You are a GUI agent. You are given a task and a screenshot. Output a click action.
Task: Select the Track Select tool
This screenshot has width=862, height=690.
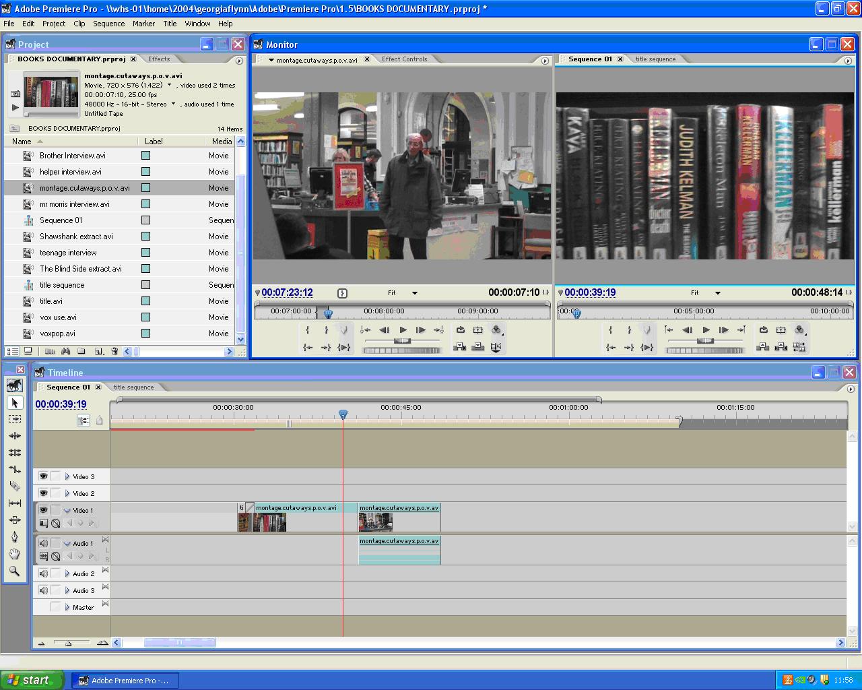pos(15,419)
